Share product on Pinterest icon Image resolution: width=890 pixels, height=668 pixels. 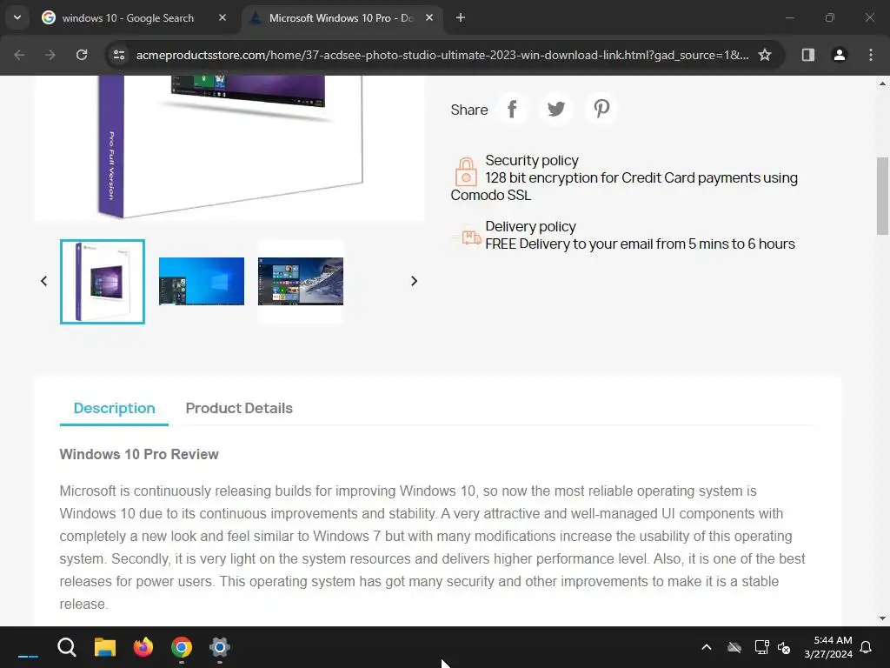601,109
